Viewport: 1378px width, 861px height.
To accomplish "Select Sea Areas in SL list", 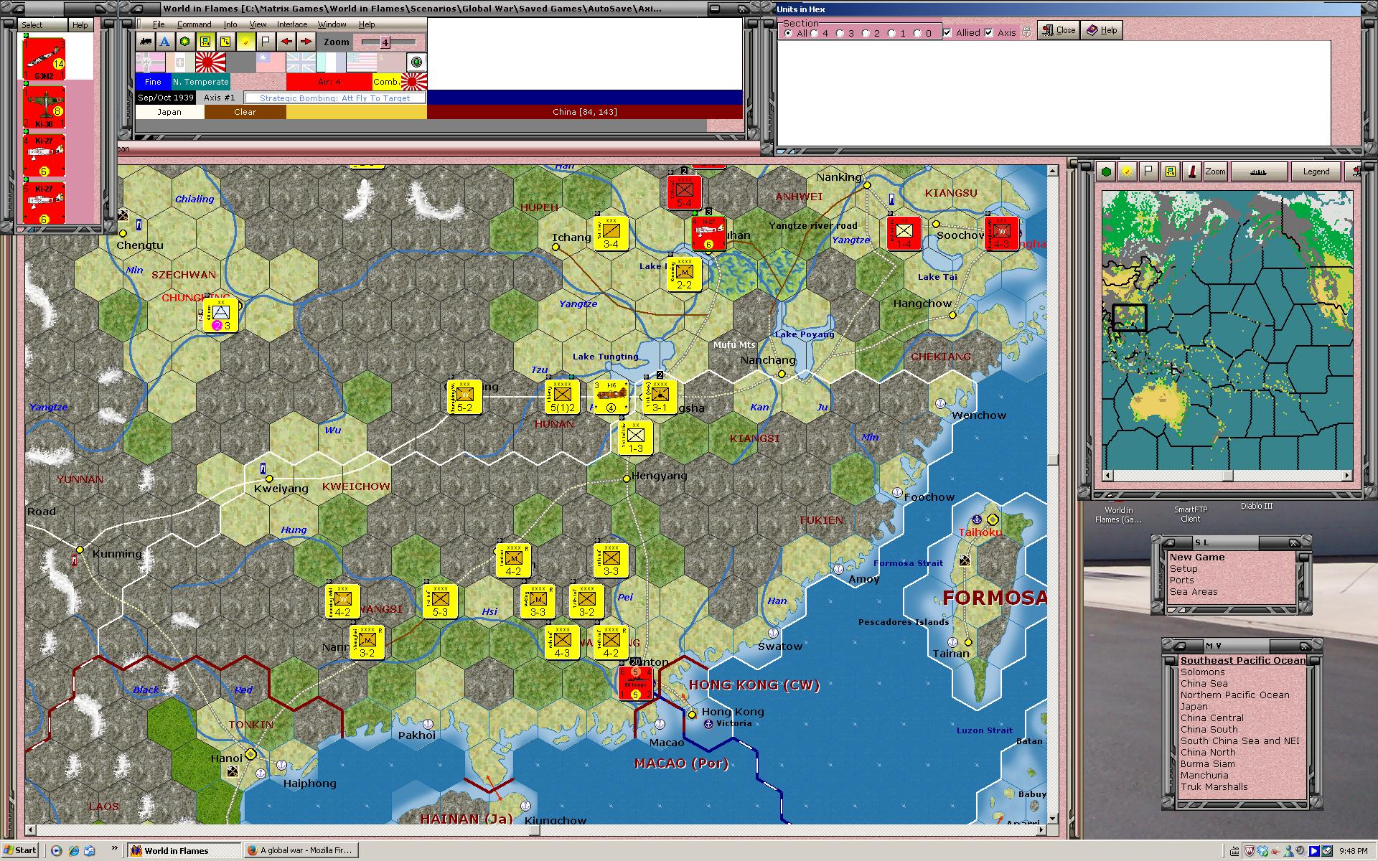I will pyautogui.click(x=1193, y=592).
